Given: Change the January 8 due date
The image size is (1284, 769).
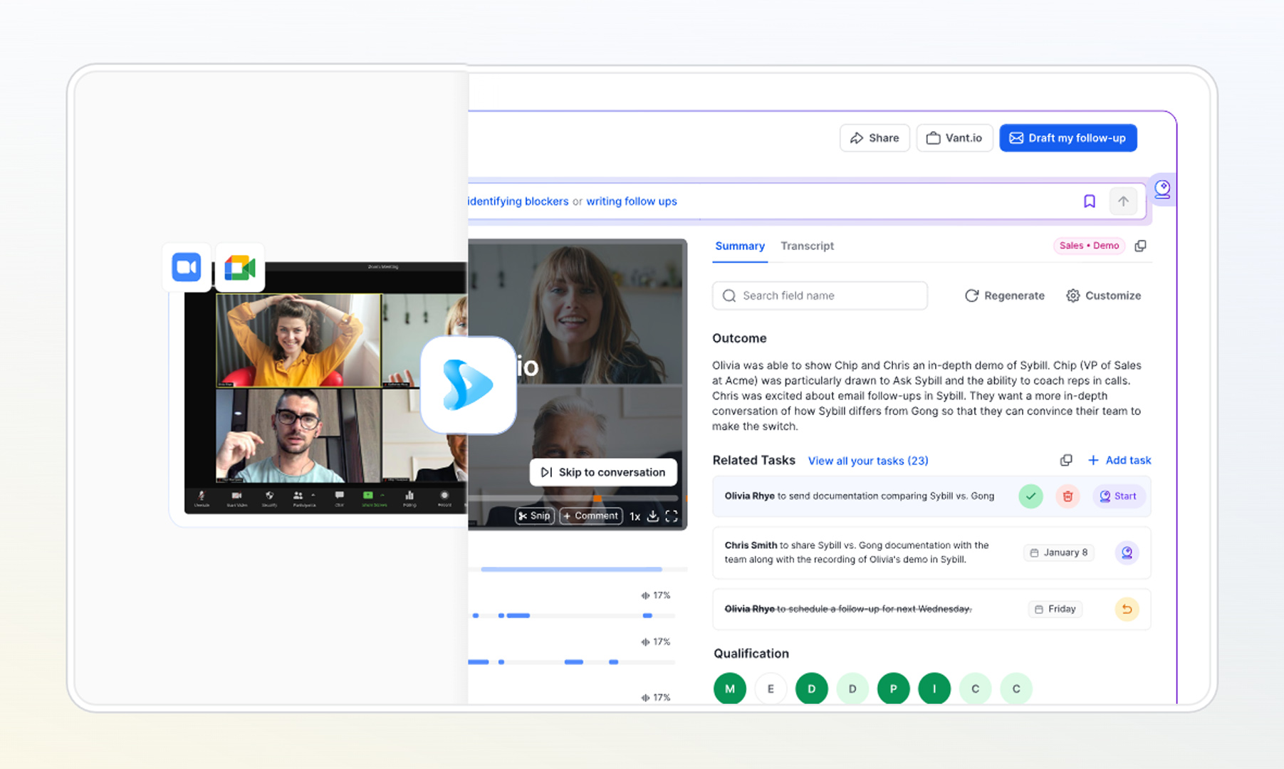Looking at the screenshot, I should [x=1059, y=553].
